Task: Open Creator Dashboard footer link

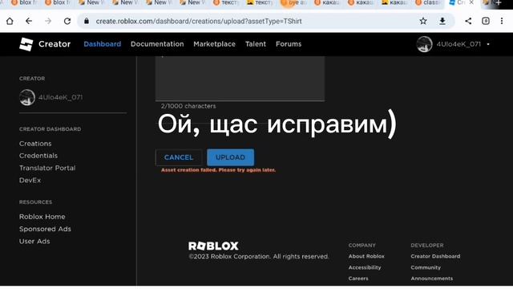Action: [x=435, y=256]
